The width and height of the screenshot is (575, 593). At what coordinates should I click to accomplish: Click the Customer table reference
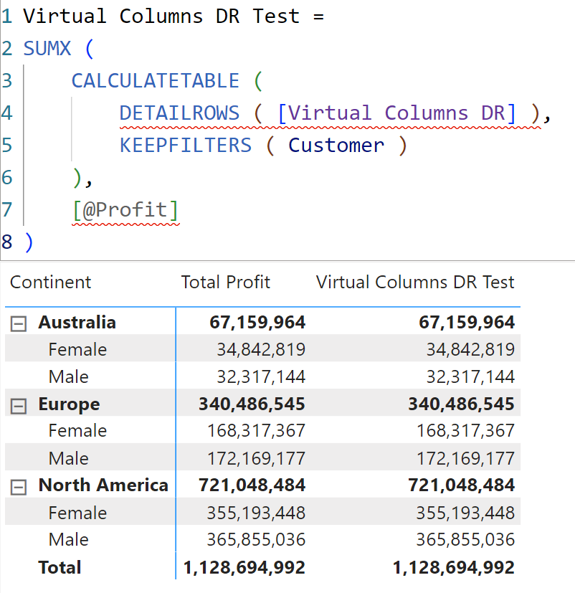point(336,145)
